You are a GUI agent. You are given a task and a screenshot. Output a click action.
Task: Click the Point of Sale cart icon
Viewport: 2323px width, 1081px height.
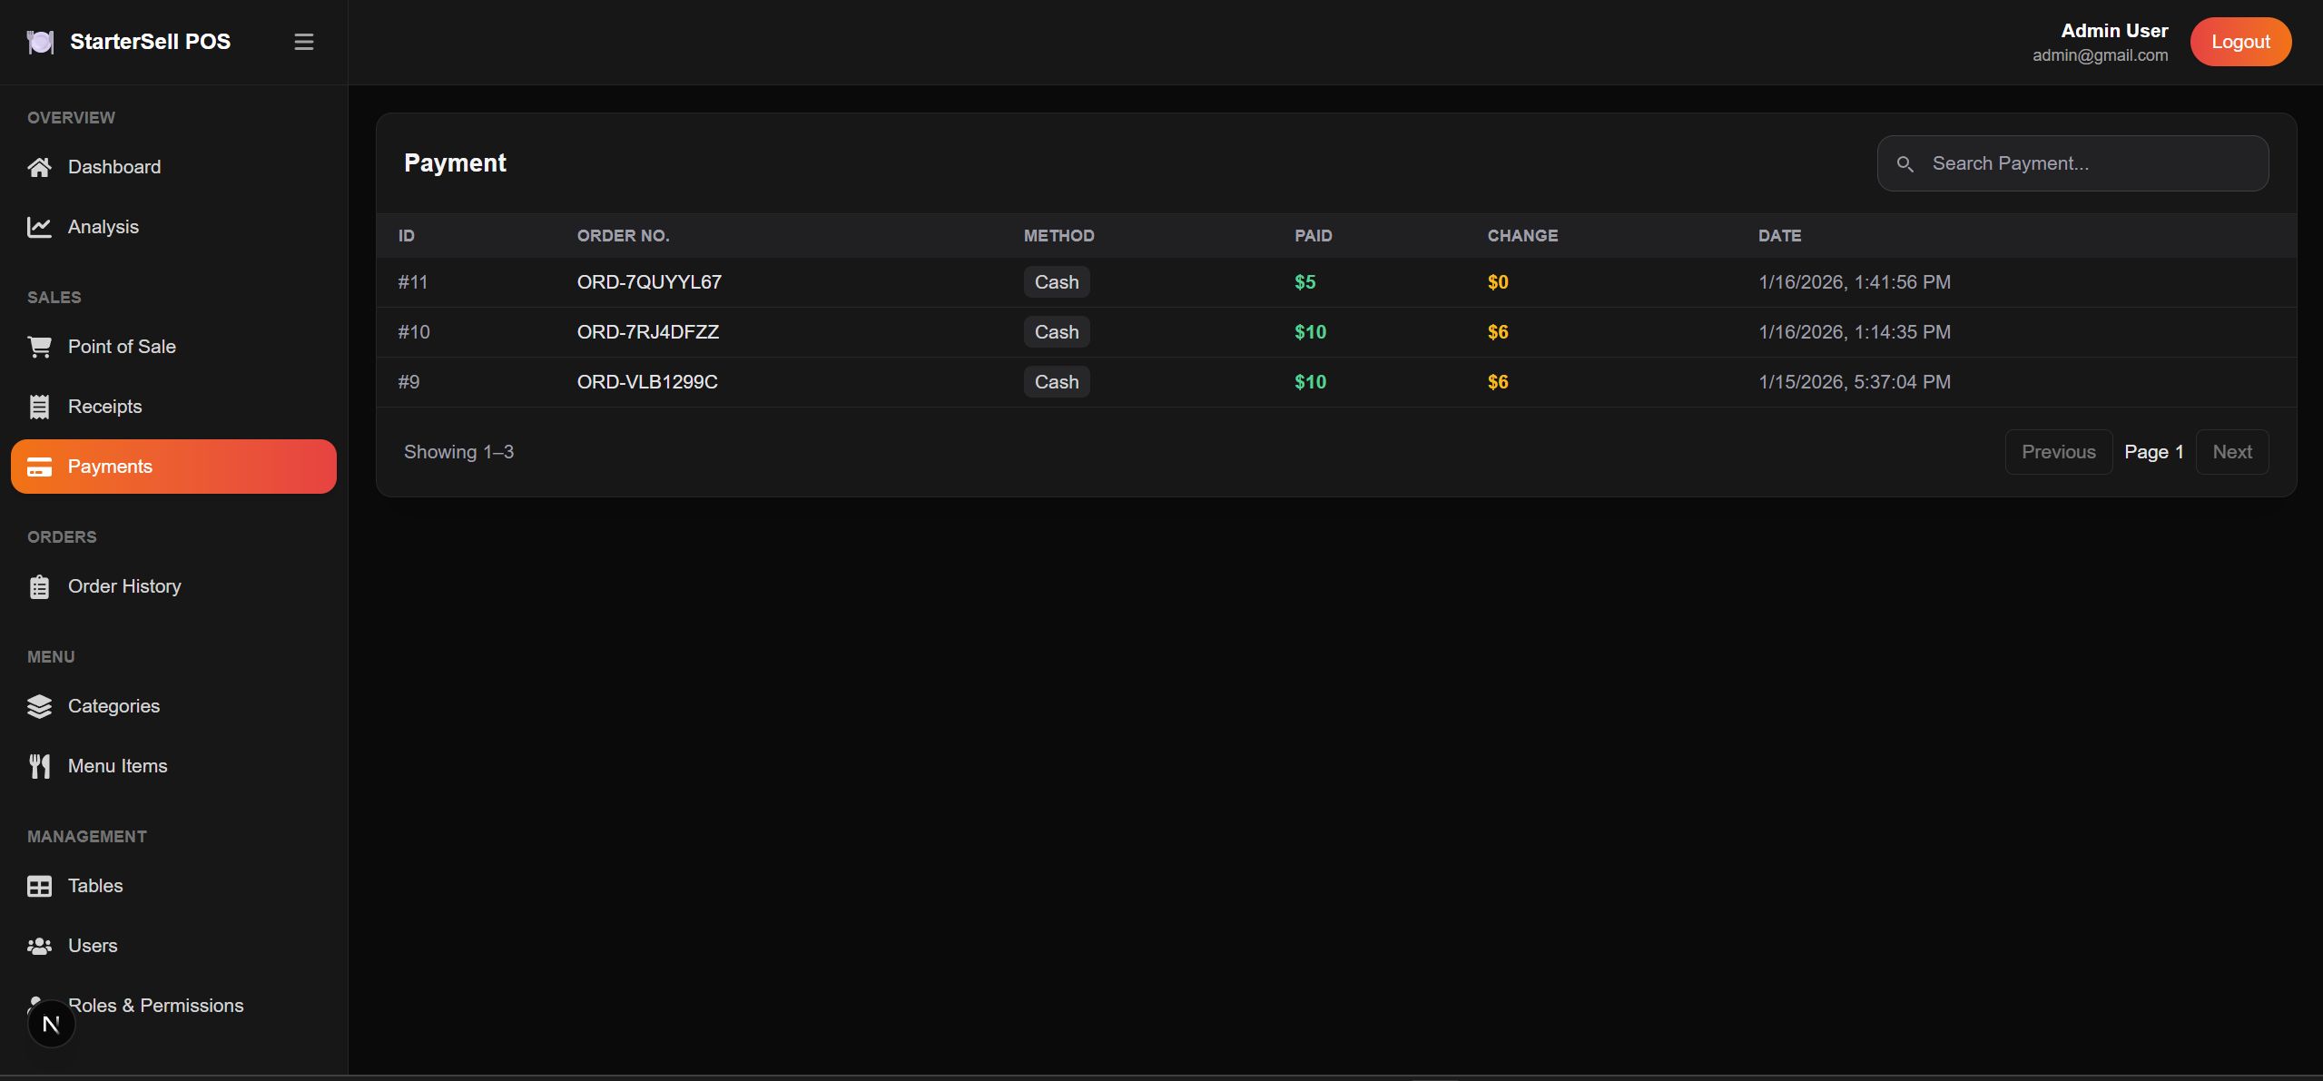(x=39, y=347)
